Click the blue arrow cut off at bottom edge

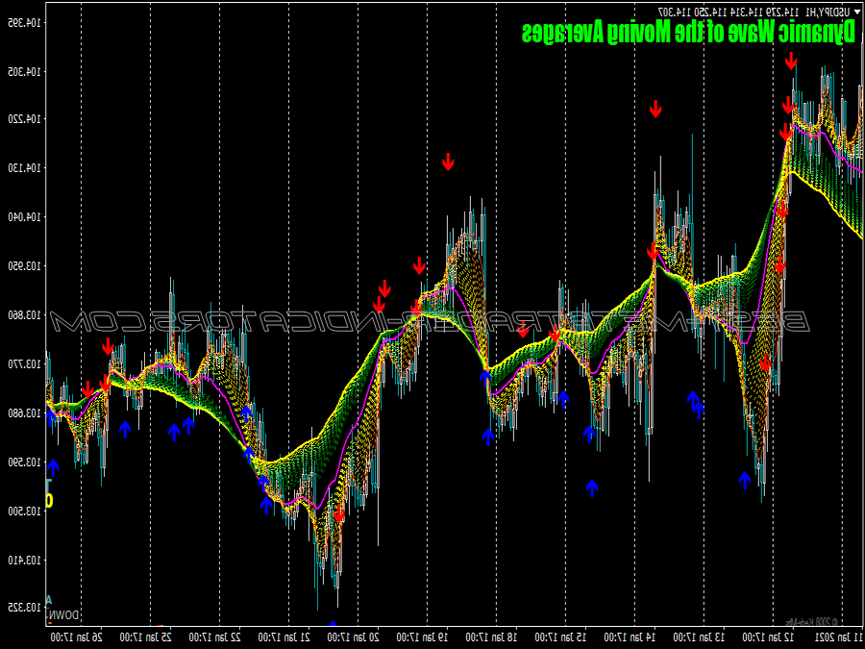(333, 625)
